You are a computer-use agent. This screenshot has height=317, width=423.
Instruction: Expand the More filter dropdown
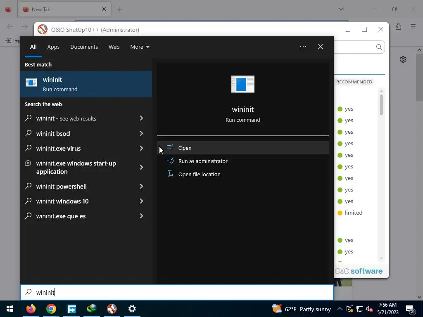click(140, 47)
